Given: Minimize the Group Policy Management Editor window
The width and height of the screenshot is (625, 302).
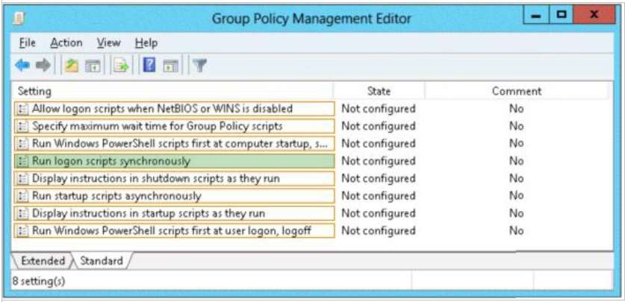Looking at the screenshot, I should [x=536, y=16].
